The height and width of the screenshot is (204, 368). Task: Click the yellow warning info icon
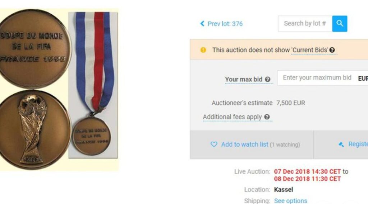pyautogui.click(x=203, y=50)
